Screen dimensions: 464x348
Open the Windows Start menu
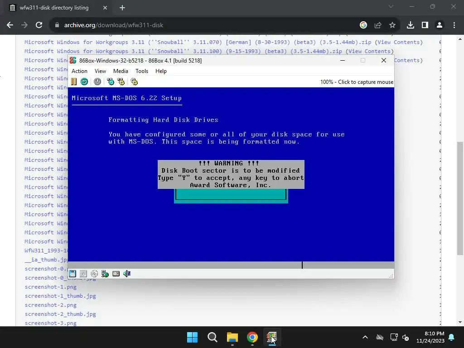click(x=192, y=337)
